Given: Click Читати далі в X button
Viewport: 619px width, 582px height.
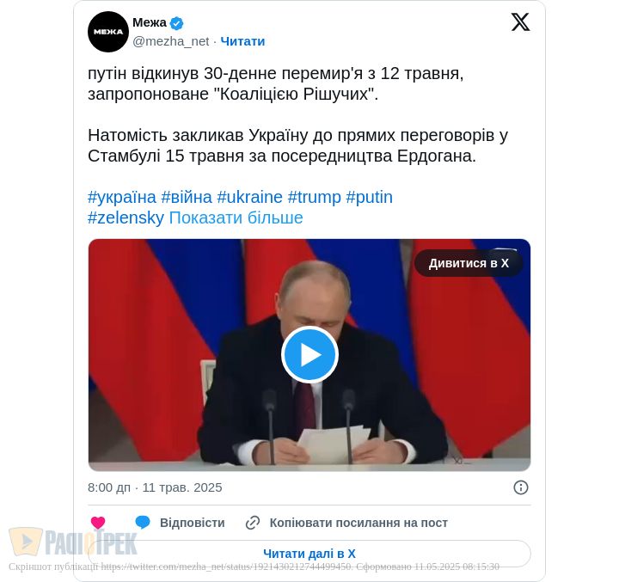Looking at the screenshot, I should [x=309, y=554].
